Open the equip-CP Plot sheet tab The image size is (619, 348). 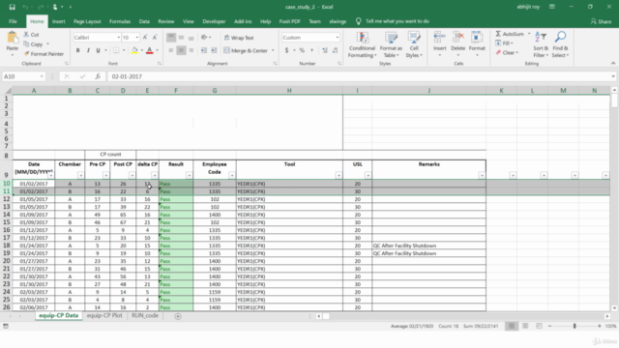(x=104, y=316)
